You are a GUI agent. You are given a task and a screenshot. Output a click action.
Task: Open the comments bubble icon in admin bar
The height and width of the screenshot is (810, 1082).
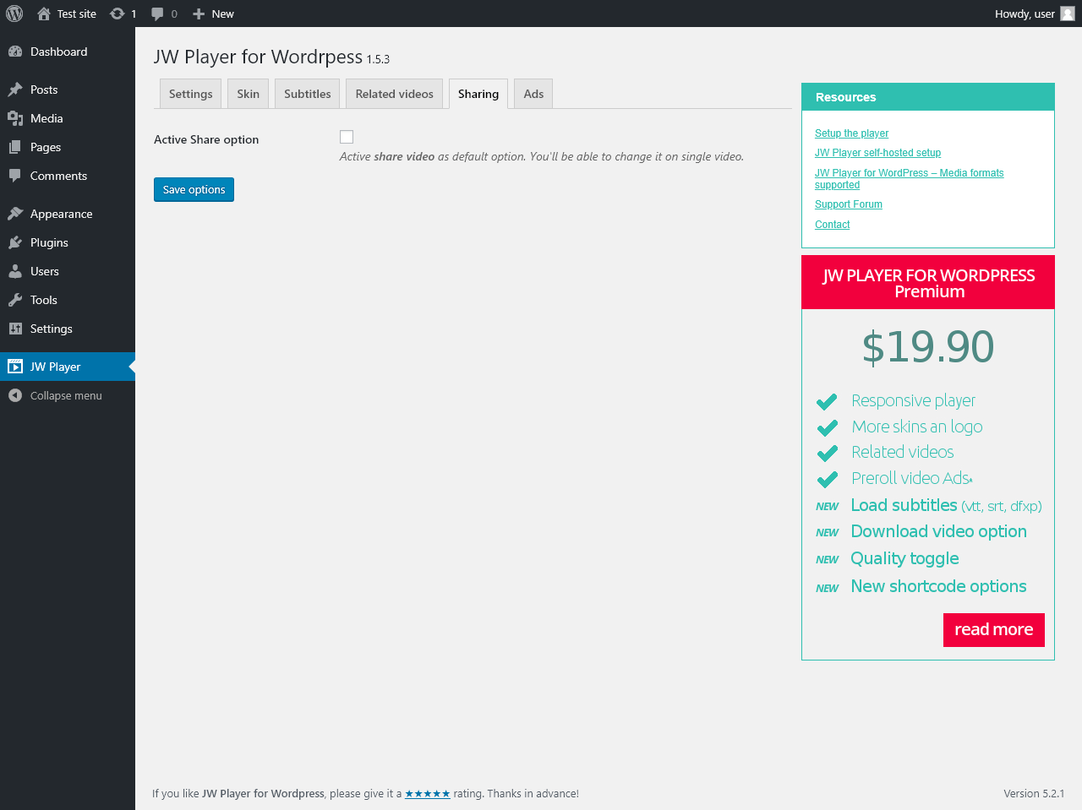(157, 14)
